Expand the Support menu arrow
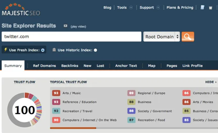The height and width of the screenshot is (133, 218). (x=158, y=8)
